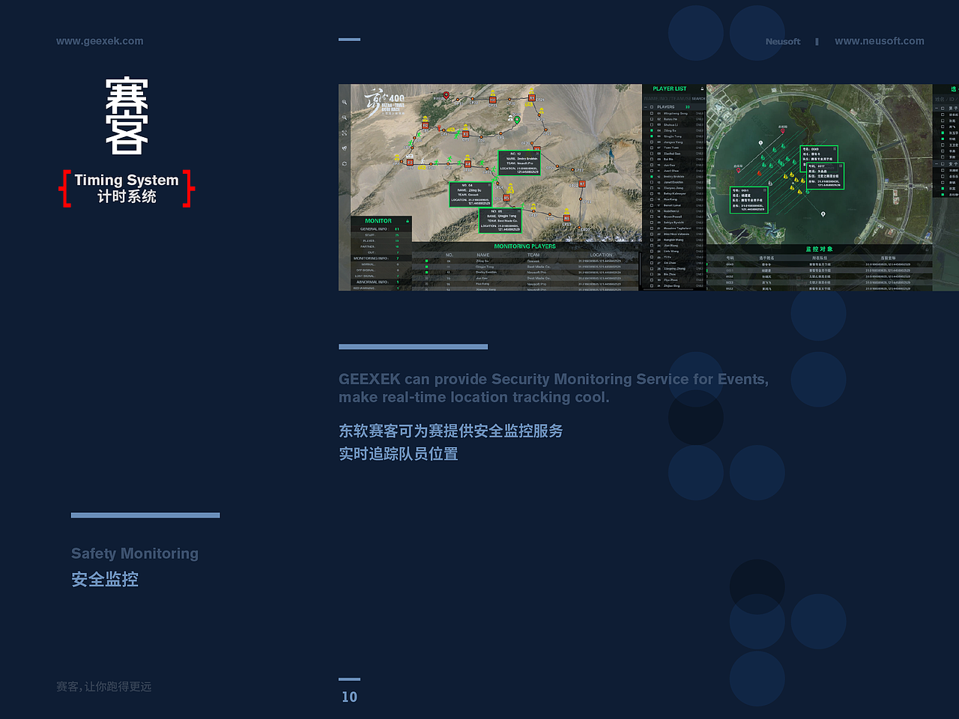Click the Neusoft label in the header
The width and height of the screenshot is (959, 719).
tap(783, 41)
